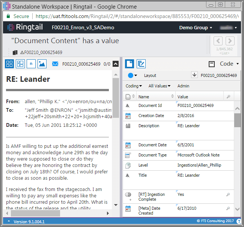Select the Admin menu item
This screenshot has height=227, width=244.
click(183, 86)
